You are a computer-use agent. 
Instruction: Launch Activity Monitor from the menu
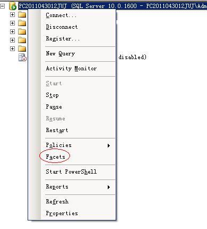pos(71,69)
